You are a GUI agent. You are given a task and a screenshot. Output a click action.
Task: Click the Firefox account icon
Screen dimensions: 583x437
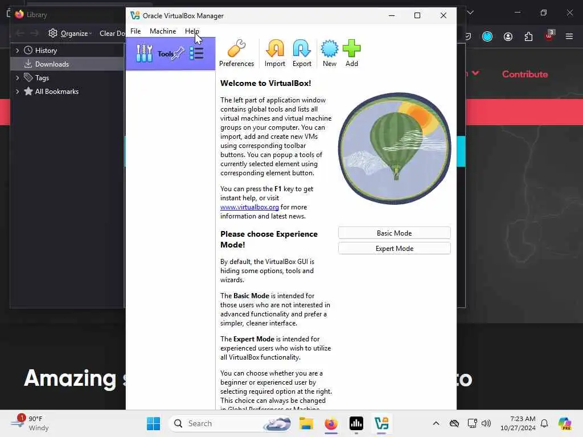(508, 36)
